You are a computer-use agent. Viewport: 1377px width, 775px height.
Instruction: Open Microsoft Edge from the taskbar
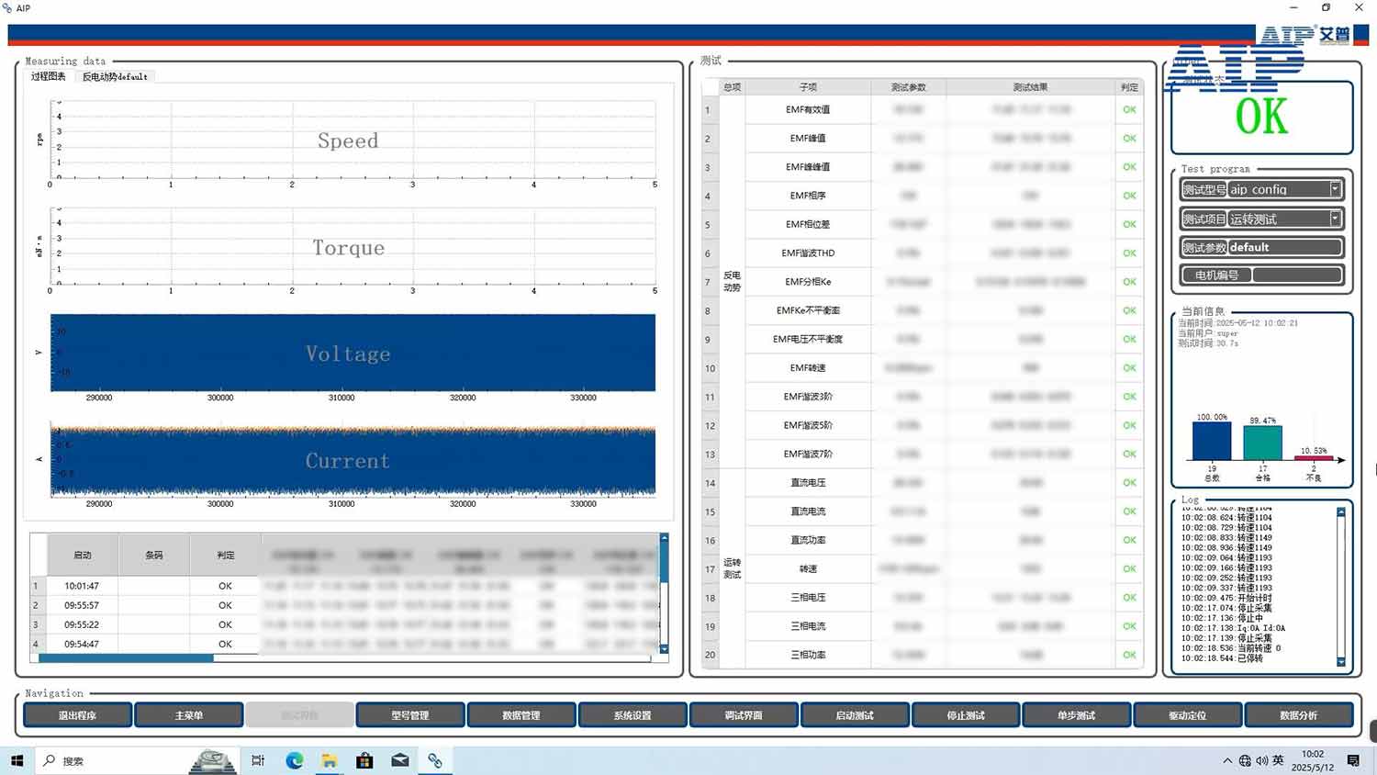pyautogui.click(x=295, y=760)
